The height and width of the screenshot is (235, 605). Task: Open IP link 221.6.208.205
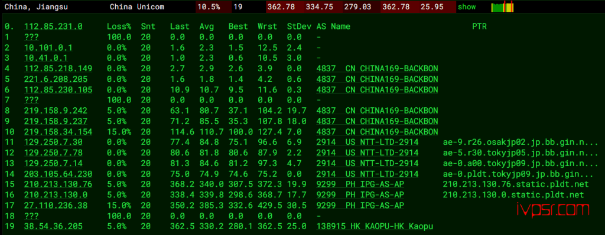point(56,80)
